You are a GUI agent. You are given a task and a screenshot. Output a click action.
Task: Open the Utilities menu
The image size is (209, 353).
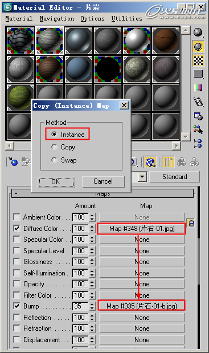click(126, 18)
